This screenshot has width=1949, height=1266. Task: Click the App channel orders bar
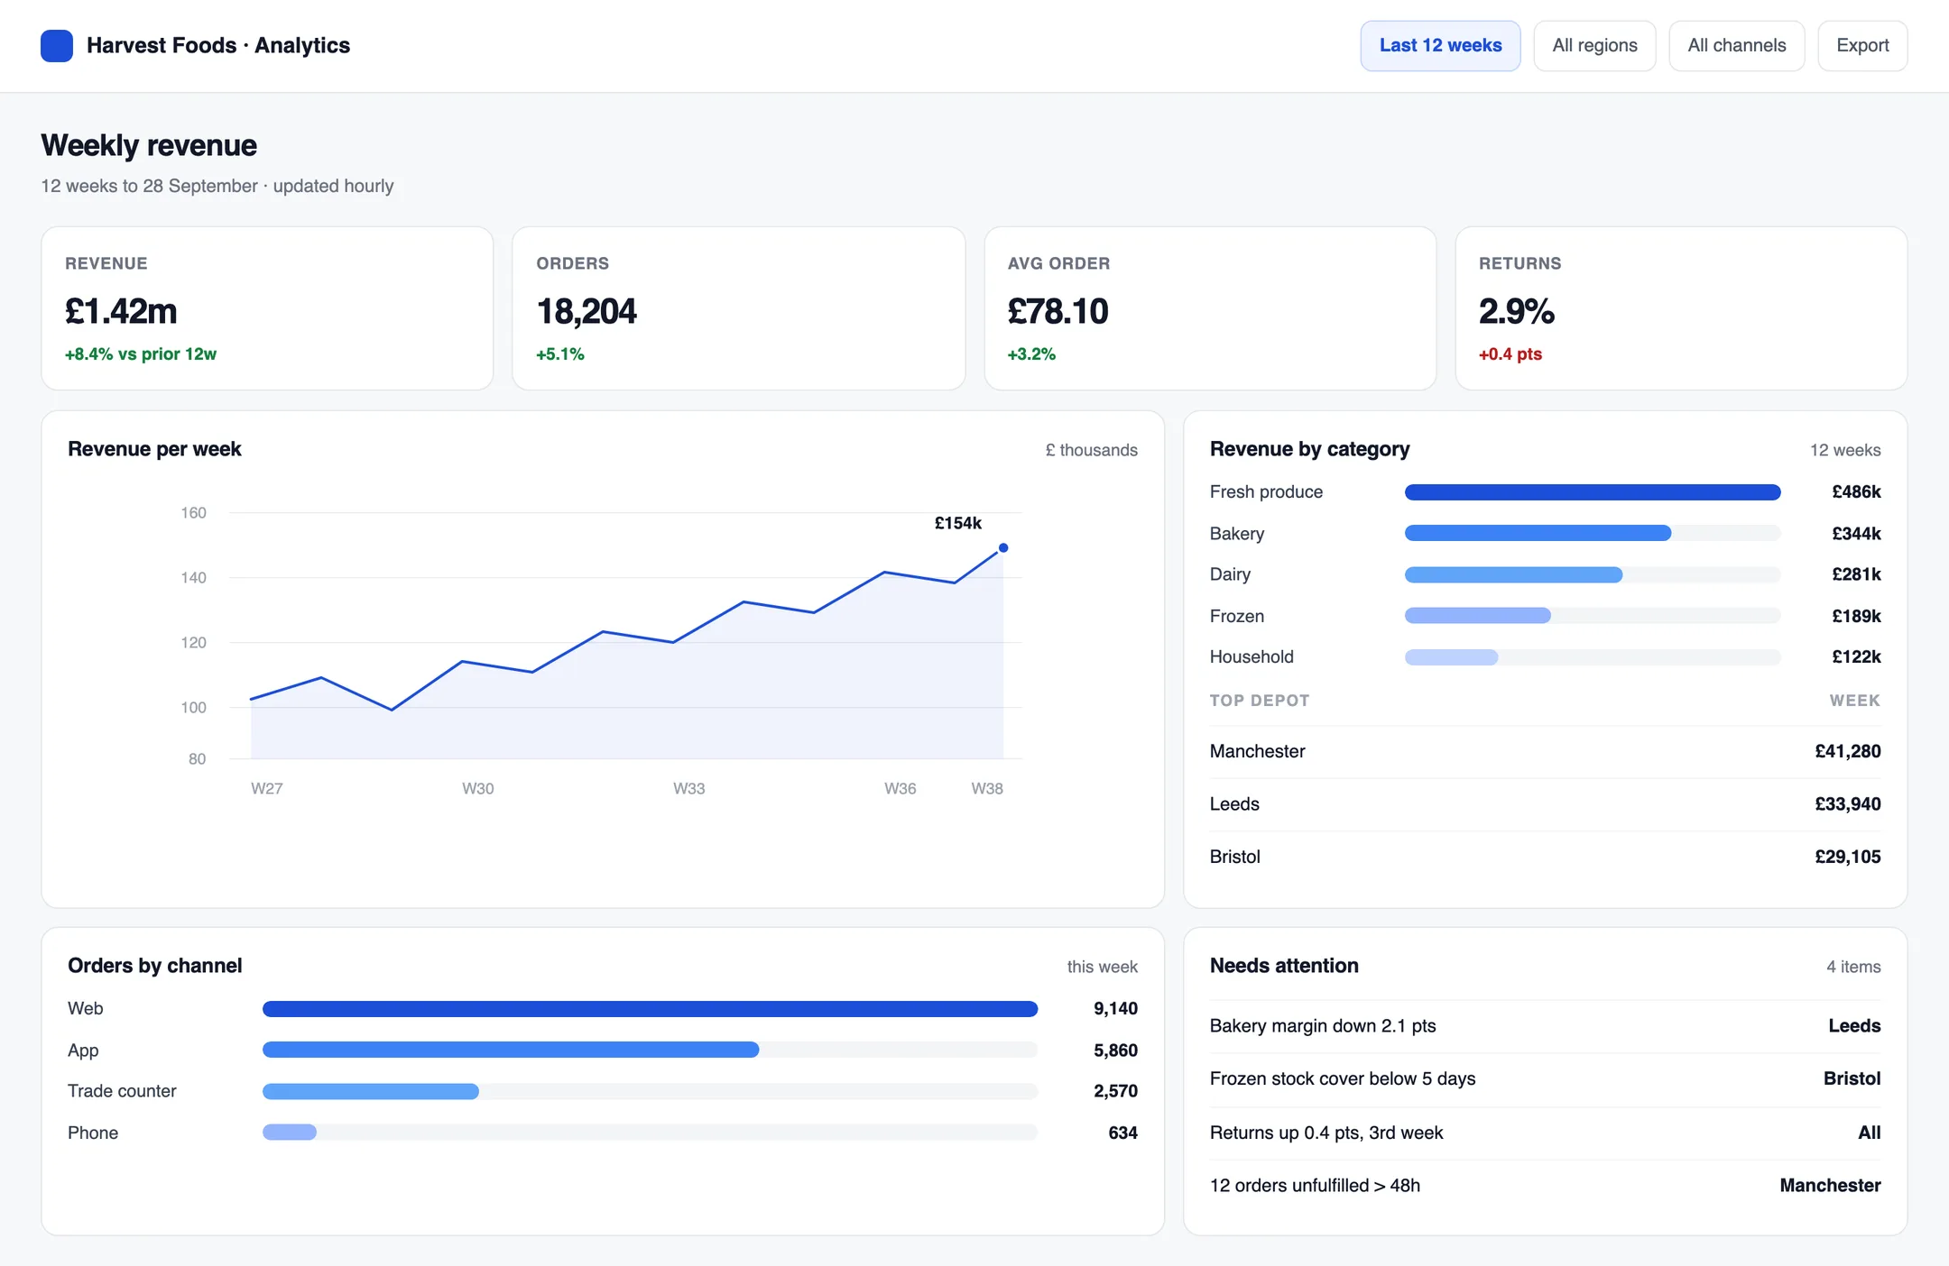511,1050
